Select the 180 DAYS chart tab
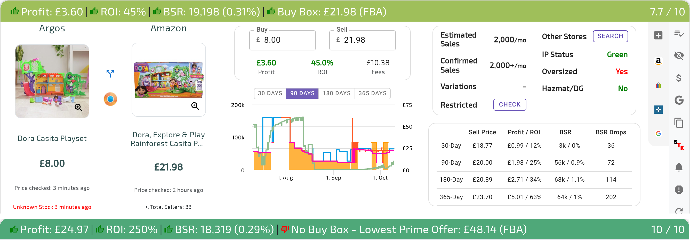690x240 pixels. [336, 93]
